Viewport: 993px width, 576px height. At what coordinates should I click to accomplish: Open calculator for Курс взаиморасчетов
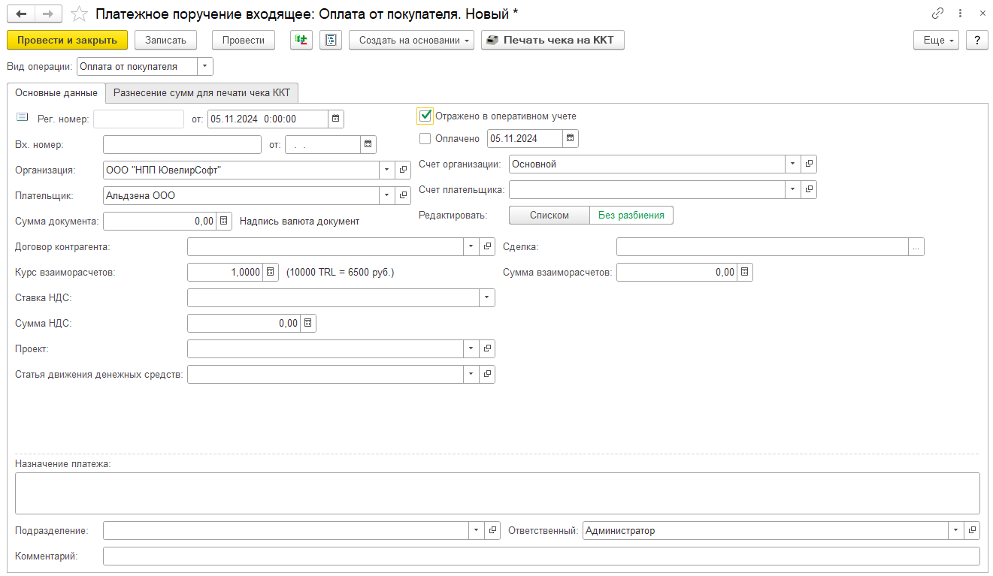pos(271,272)
